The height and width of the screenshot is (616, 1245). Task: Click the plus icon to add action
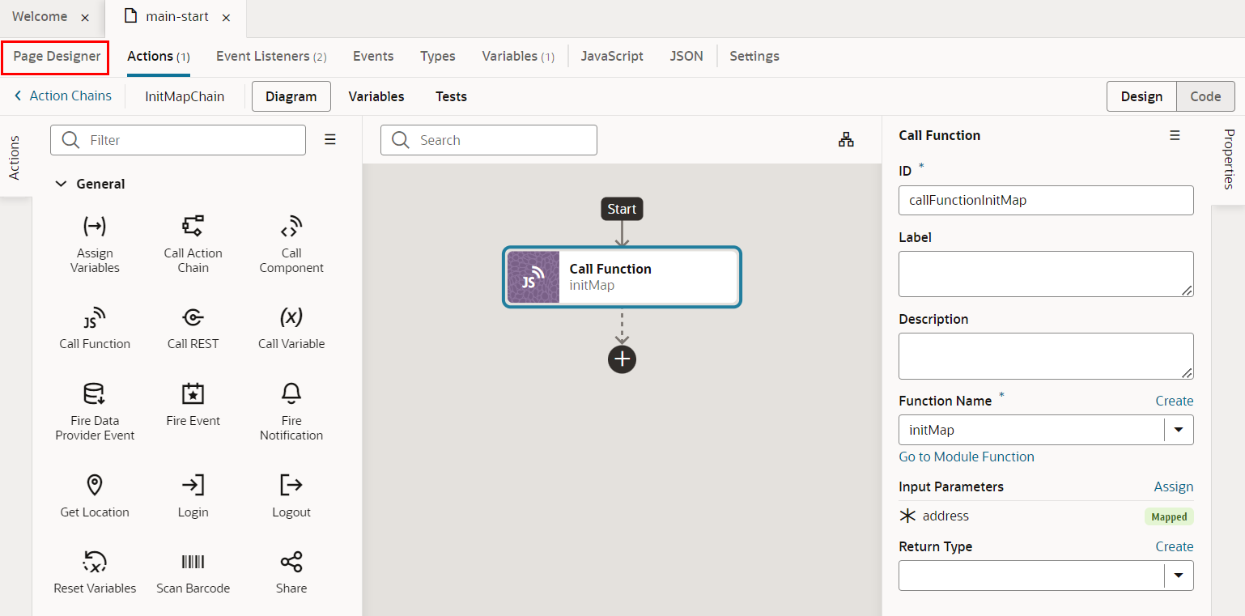[622, 359]
